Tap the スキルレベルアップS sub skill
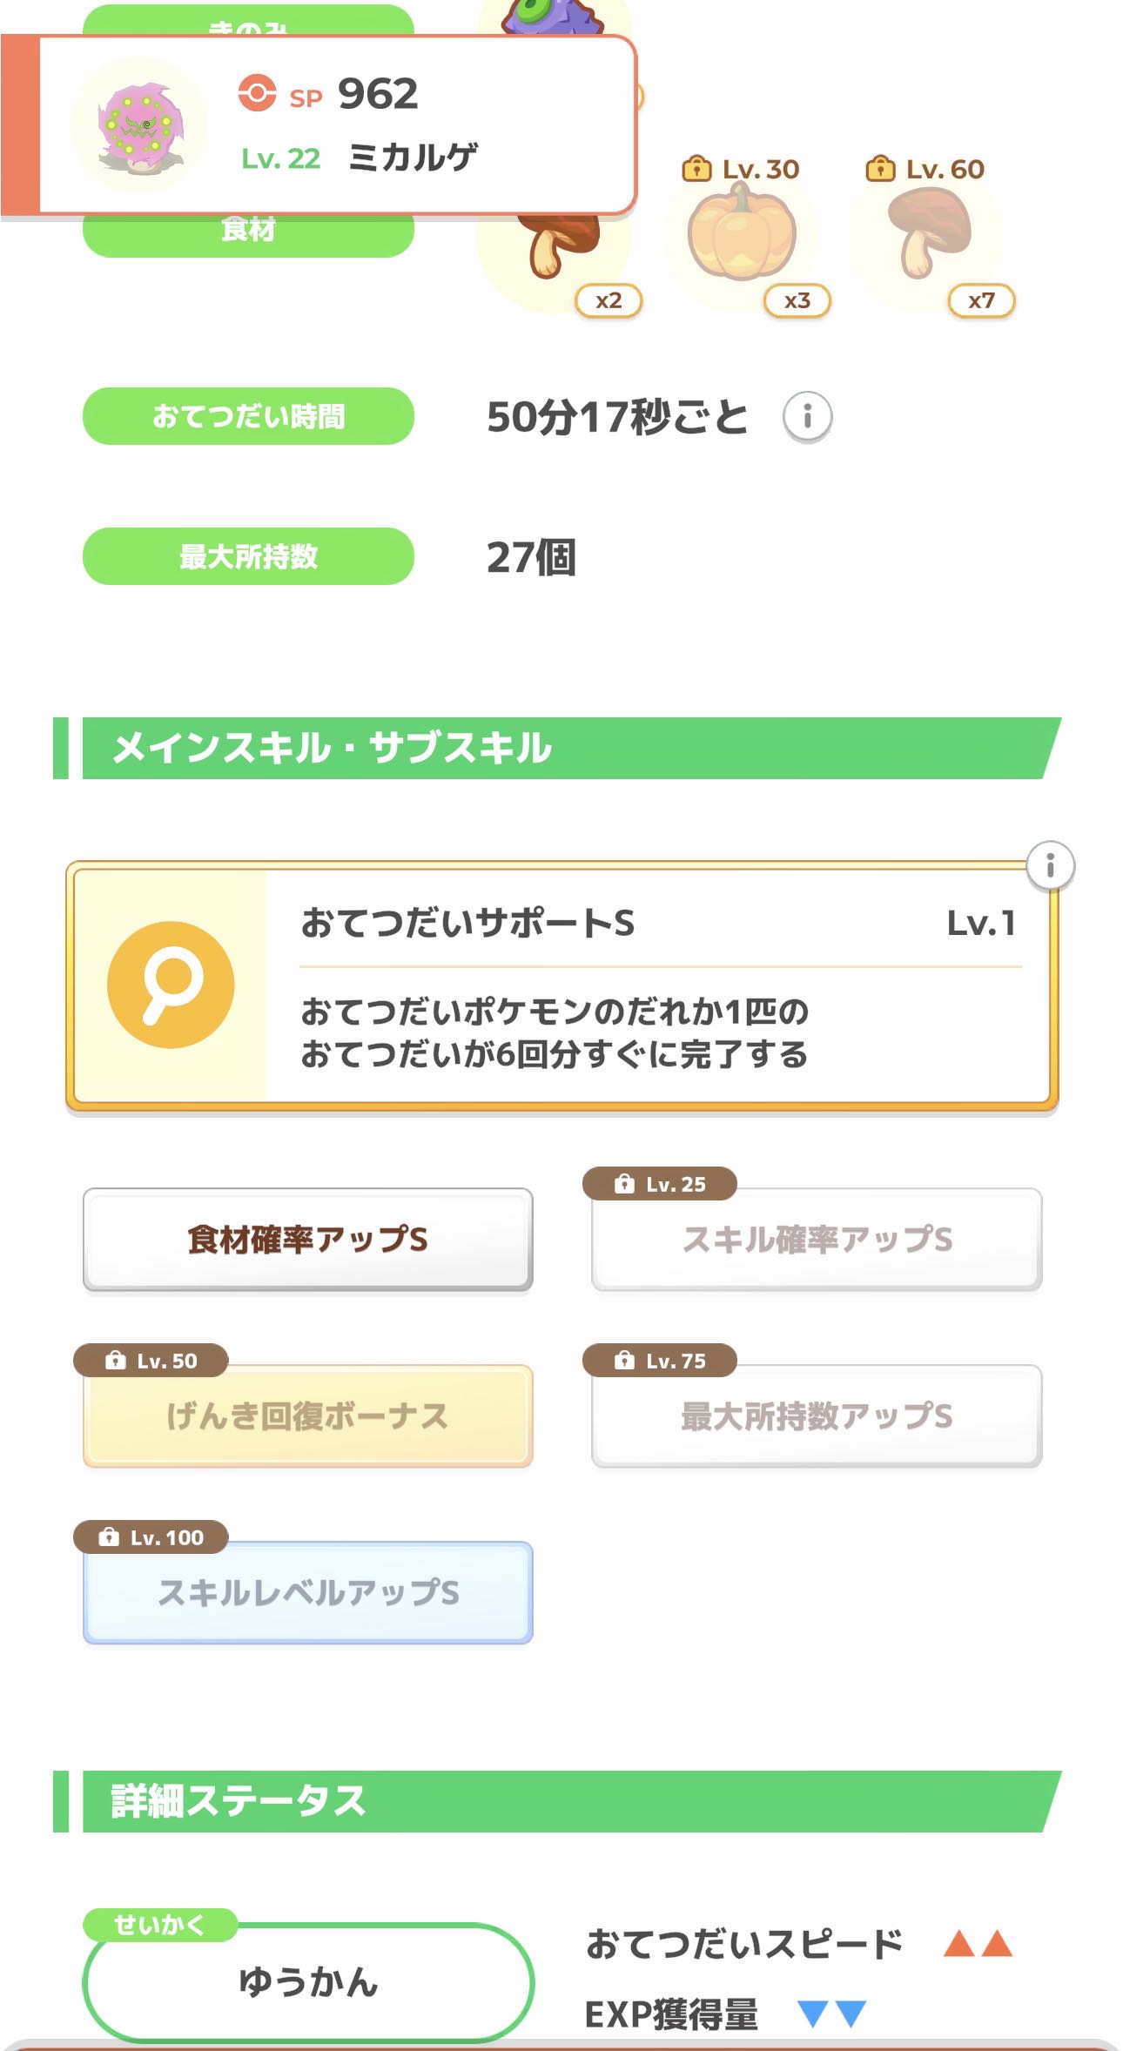The image size is (1123, 2051). coord(307,1592)
